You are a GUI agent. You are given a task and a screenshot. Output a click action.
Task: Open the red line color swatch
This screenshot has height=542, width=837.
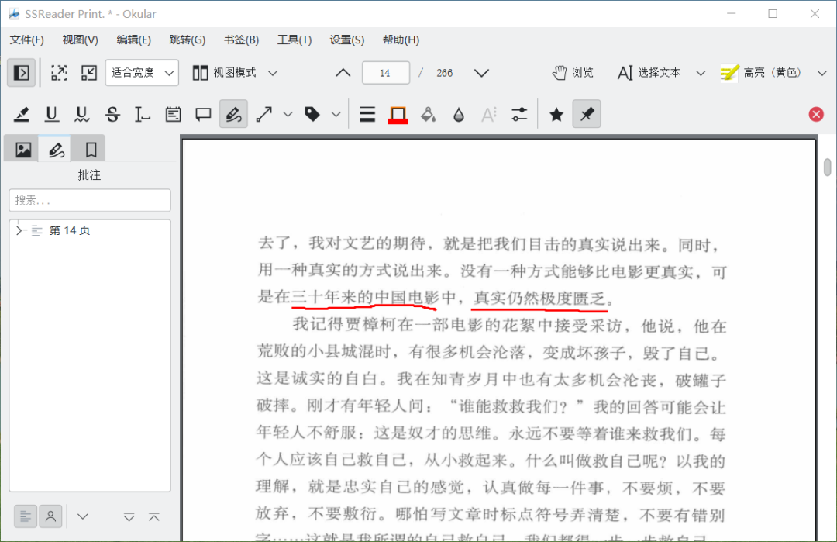pos(398,114)
